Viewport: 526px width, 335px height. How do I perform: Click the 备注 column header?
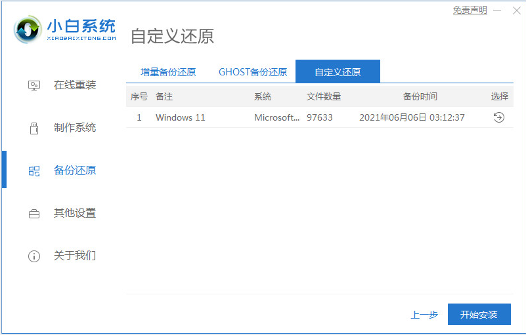164,96
